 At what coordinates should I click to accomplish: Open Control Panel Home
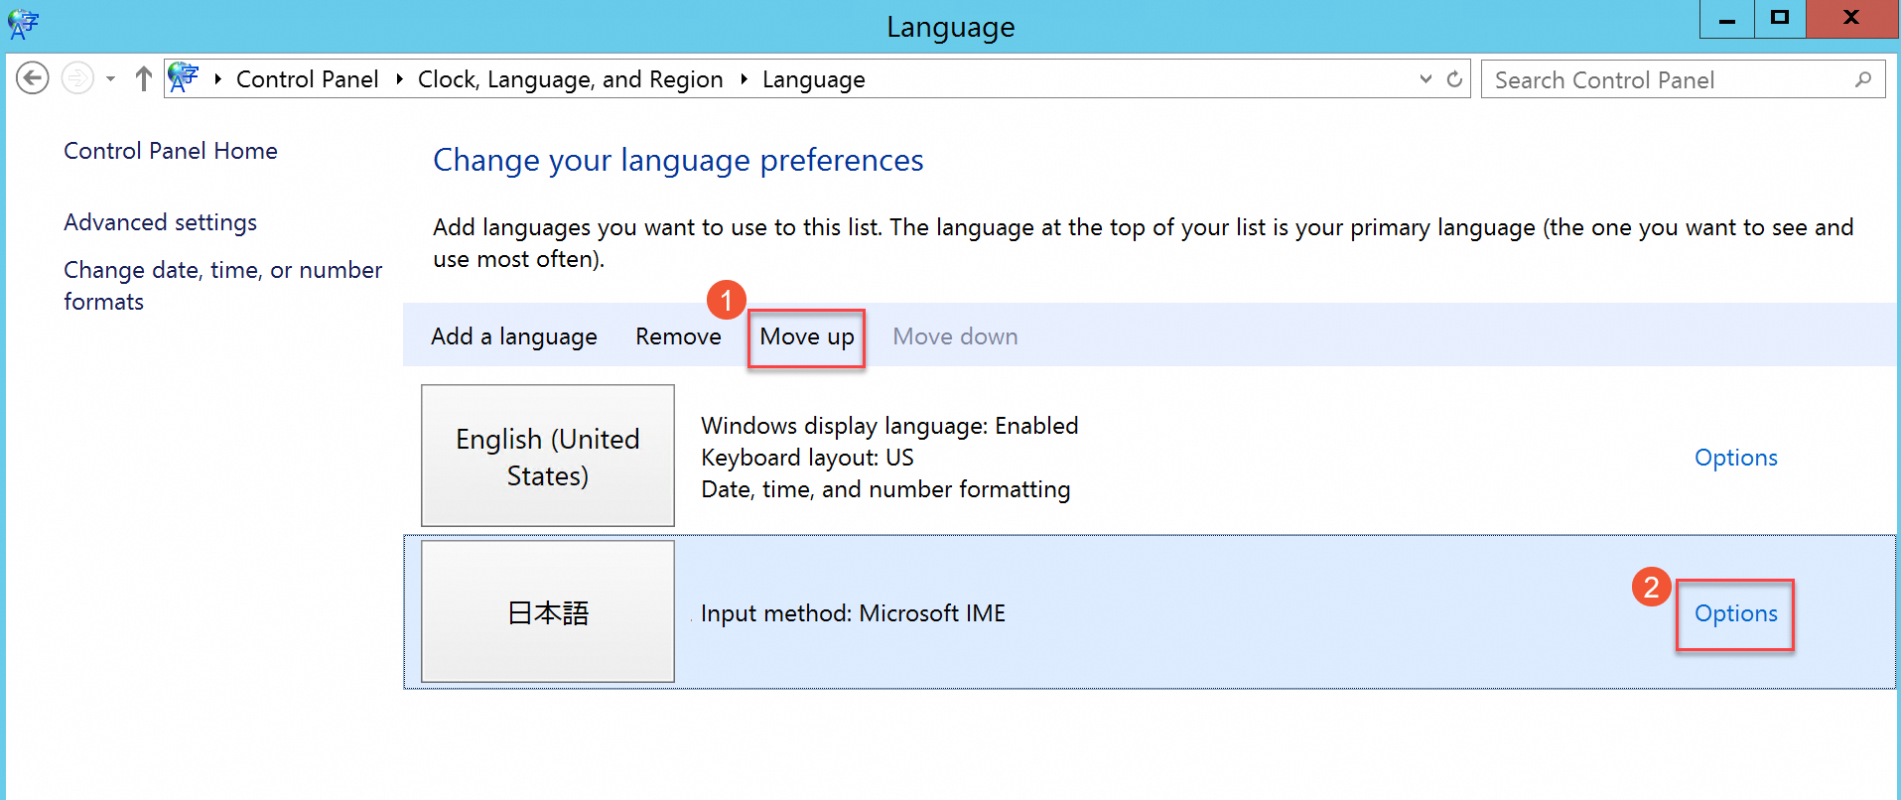tap(171, 151)
